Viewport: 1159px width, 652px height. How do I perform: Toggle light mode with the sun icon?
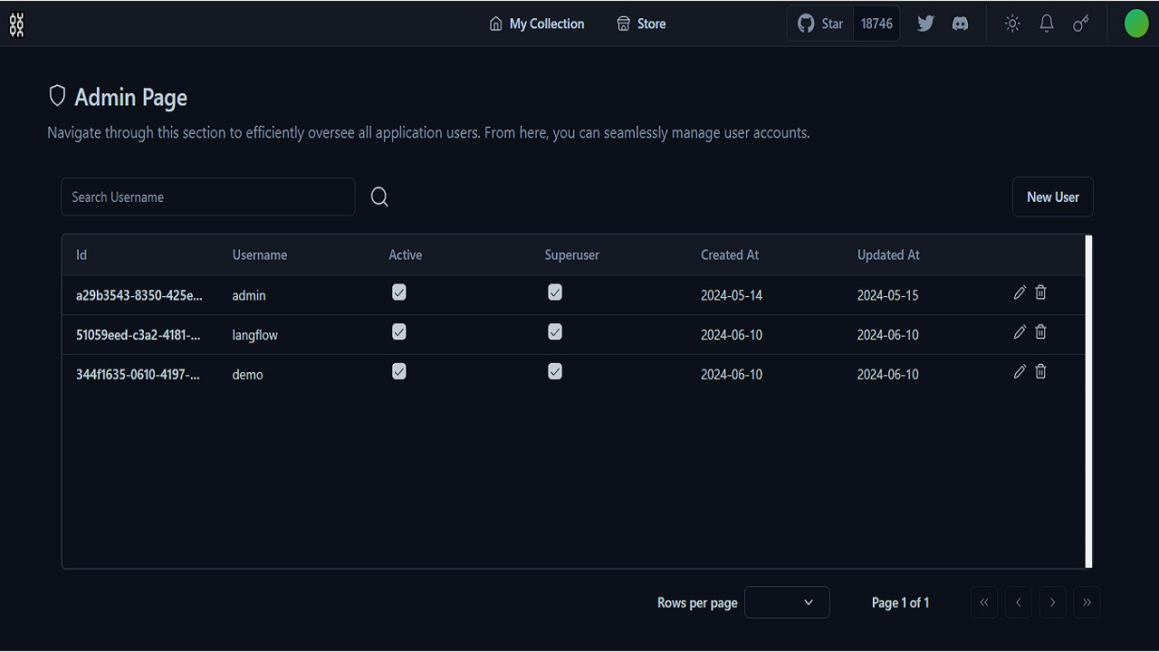[1011, 24]
